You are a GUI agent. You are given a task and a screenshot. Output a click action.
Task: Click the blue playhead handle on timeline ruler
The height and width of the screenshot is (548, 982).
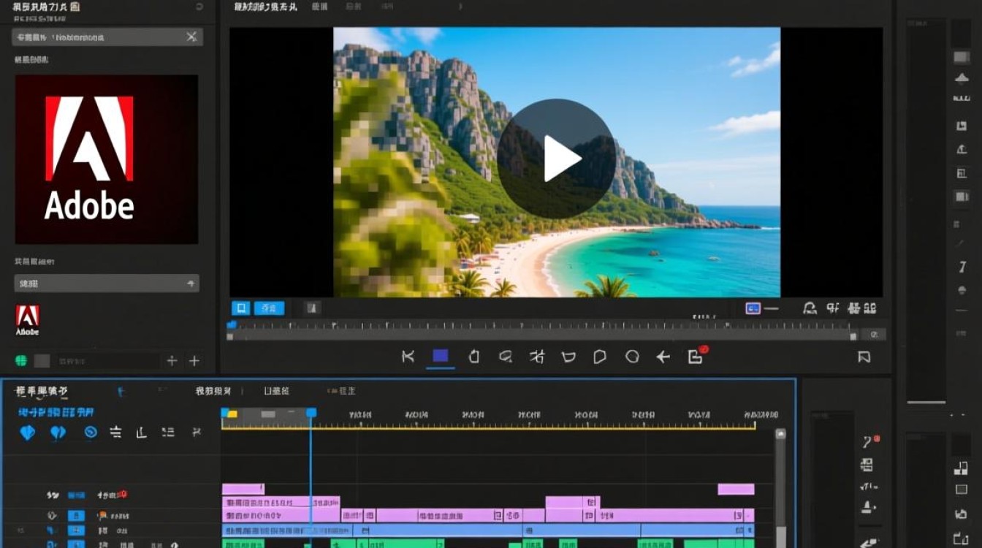click(311, 414)
